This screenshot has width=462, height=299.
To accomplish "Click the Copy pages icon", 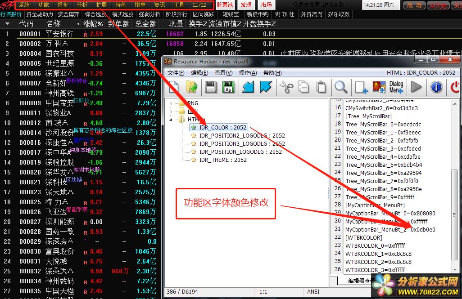I will click(303, 87).
